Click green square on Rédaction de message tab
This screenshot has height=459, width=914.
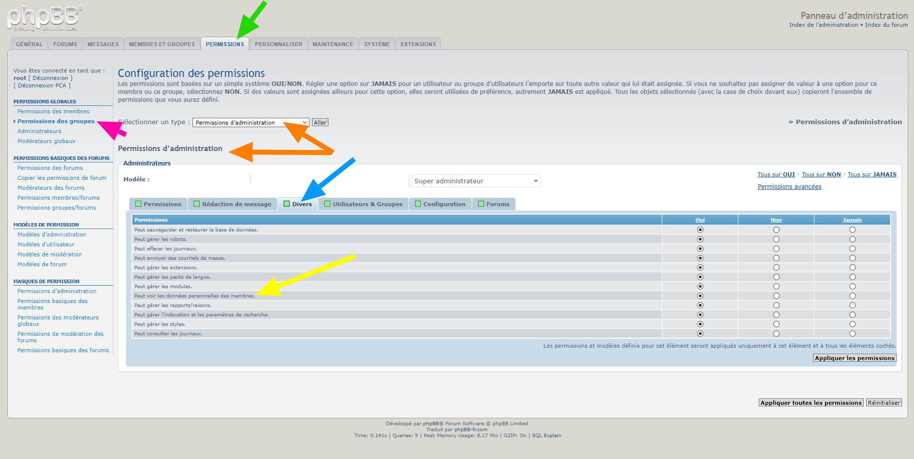197,204
